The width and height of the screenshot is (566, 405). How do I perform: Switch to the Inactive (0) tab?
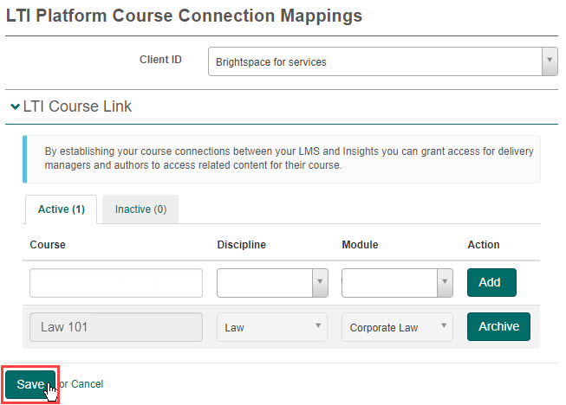pos(140,209)
